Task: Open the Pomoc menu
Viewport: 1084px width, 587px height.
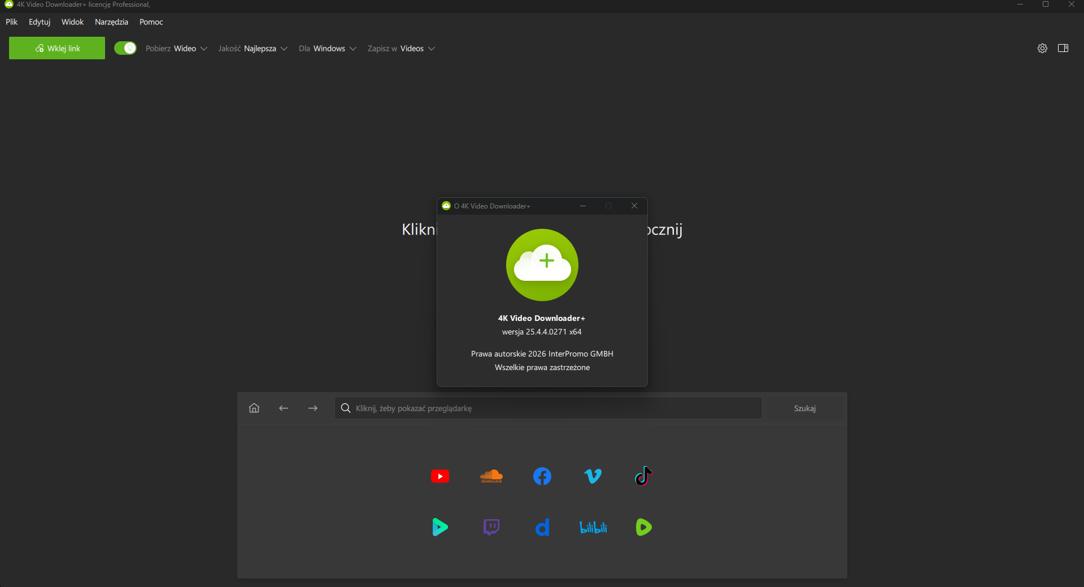Action: 151,22
